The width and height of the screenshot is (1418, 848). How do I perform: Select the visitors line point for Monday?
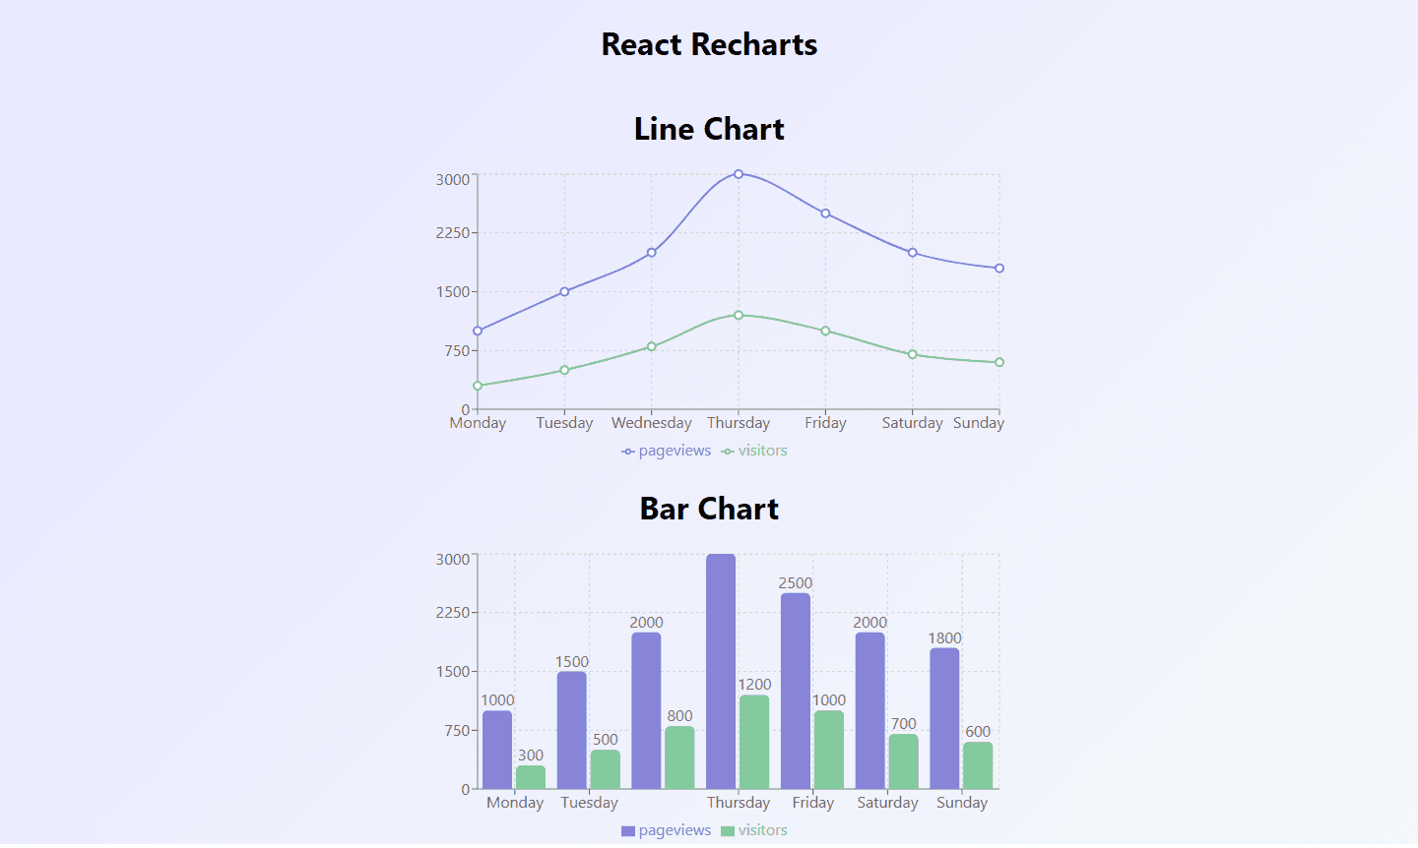click(478, 387)
